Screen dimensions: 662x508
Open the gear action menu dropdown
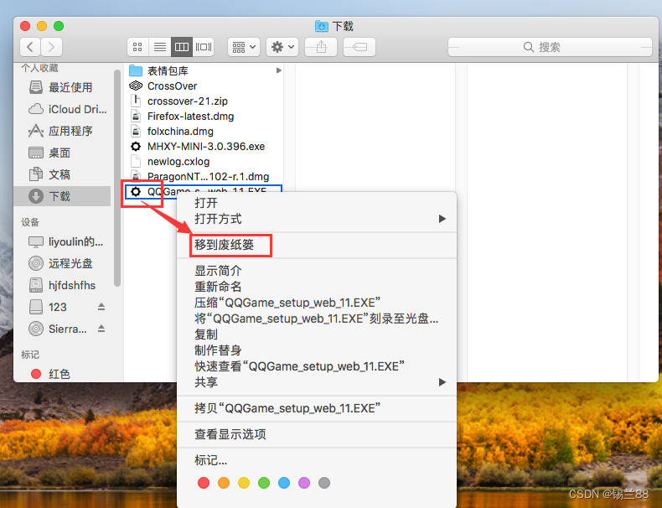click(282, 47)
